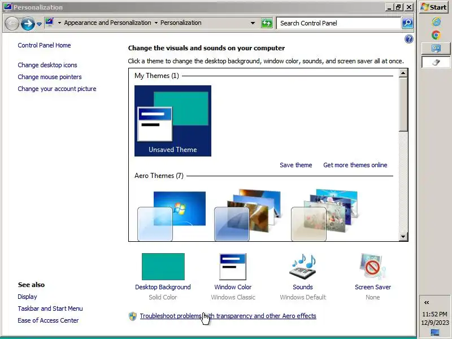
Task: Click the teal Desktop Background swatch
Action: (163, 267)
